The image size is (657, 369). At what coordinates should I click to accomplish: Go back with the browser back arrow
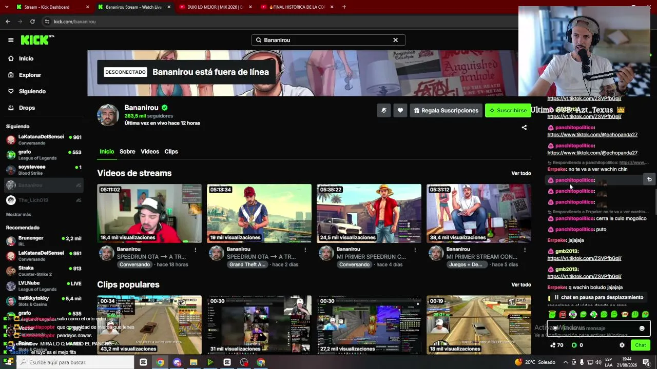pyautogui.click(x=8, y=22)
